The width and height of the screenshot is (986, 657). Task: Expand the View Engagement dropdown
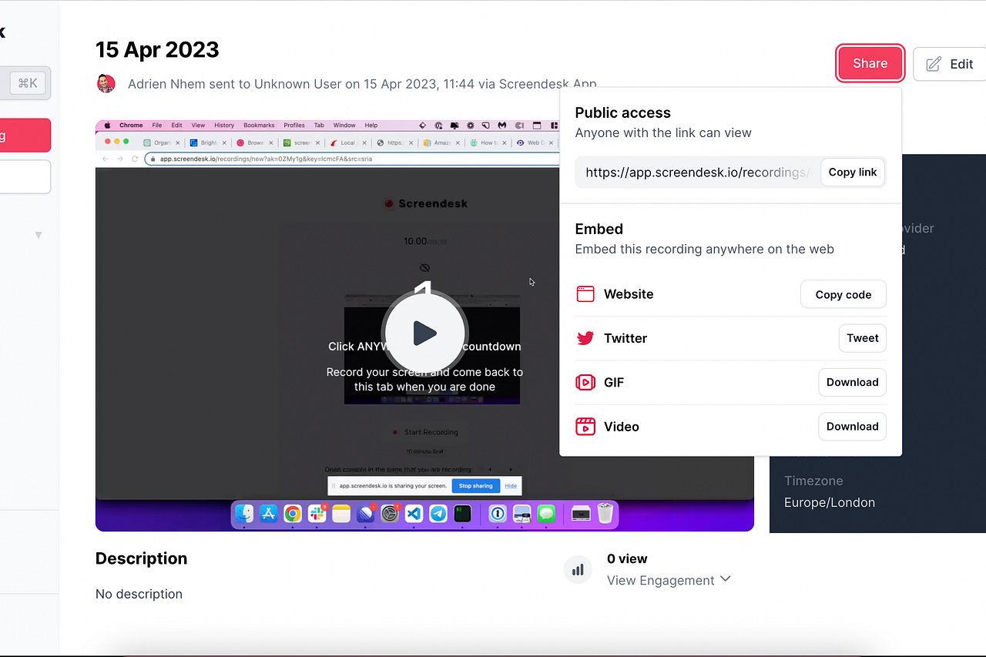[669, 580]
